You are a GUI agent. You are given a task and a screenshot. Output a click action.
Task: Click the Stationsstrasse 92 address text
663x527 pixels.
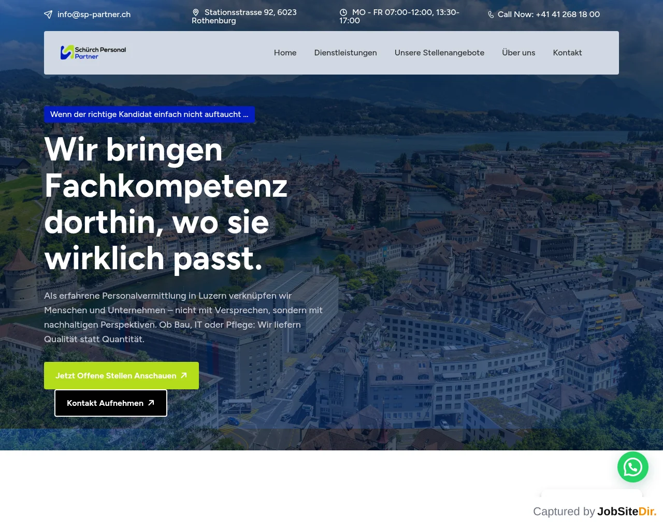[x=244, y=17]
